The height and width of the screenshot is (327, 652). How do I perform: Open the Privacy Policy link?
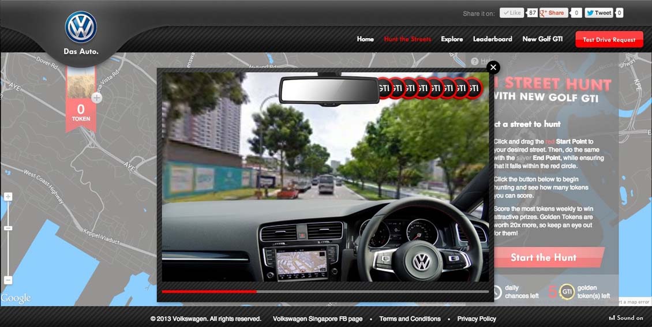tap(477, 319)
